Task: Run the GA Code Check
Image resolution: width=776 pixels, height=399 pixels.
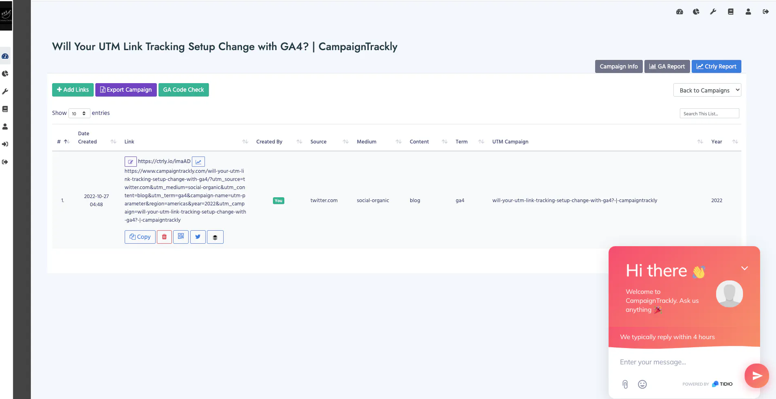Action: pos(184,90)
